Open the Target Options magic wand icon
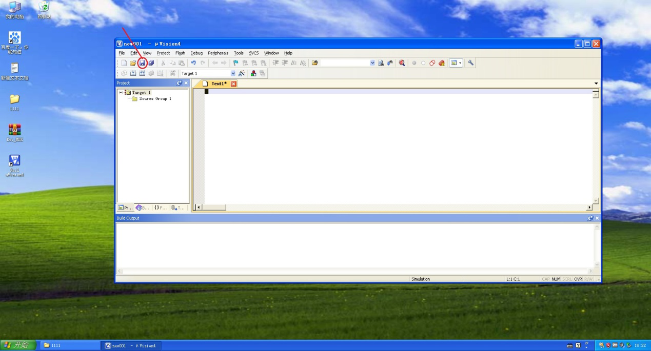Image resolution: width=651 pixels, height=351 pixels. [x=242, y=73]
